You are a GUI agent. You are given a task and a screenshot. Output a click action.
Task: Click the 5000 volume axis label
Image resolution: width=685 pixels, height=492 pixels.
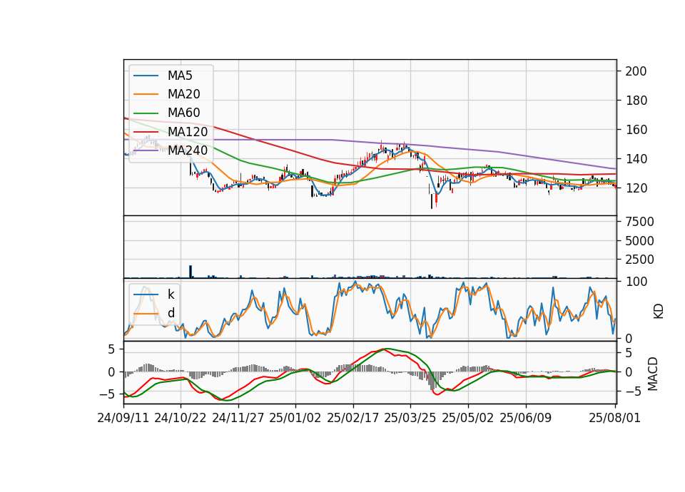point(639,241)
